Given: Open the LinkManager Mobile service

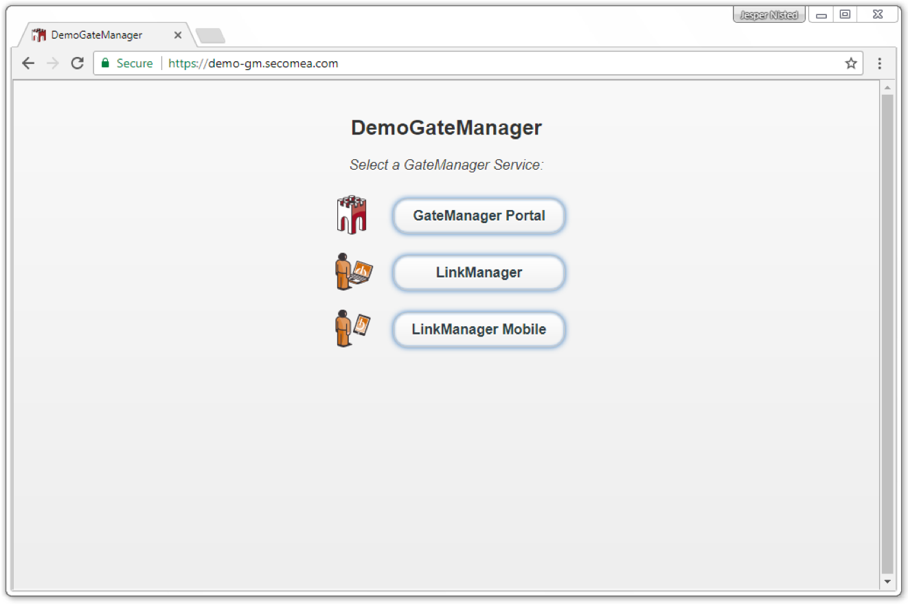Looking at the screenshot, I should 479,330.
